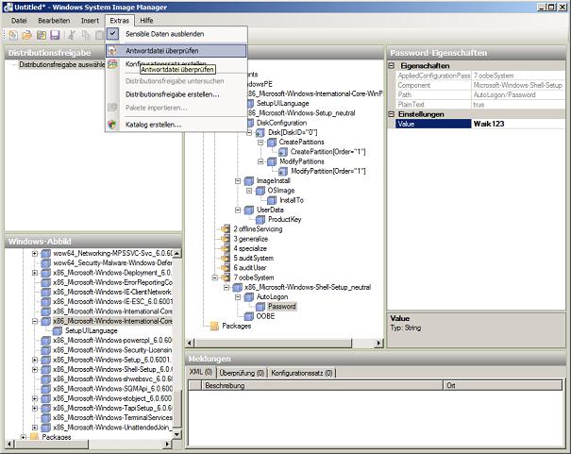Click the CreatePartition[Order="1"] list item icon
The height and width of the screenshot is (454, 571).
coord(283,152)
